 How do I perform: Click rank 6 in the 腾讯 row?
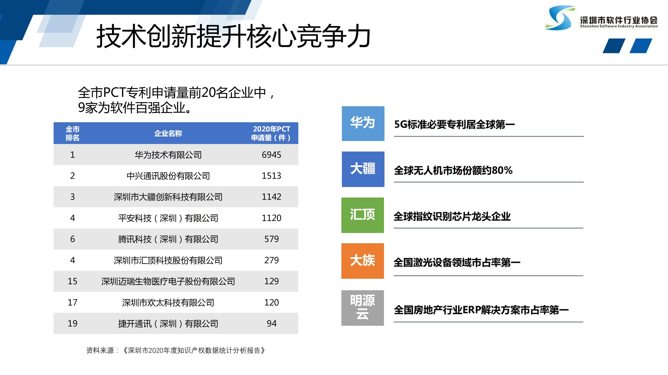[x=72, y=239]
